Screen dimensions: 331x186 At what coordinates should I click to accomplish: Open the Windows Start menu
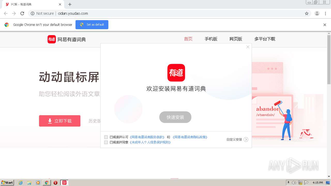point(7,183)
